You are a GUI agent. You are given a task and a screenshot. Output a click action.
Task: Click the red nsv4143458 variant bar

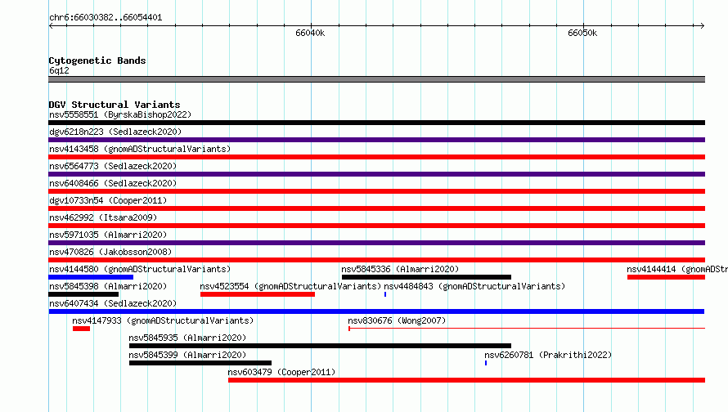click(x=376, y=157)
